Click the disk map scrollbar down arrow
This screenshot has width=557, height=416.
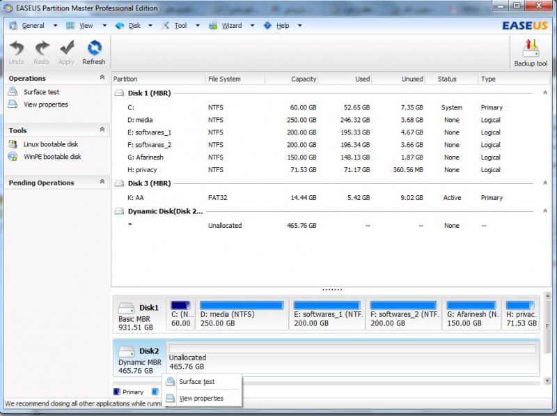point(547,381)
